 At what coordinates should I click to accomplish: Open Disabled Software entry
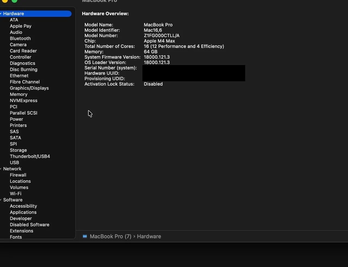30,225
